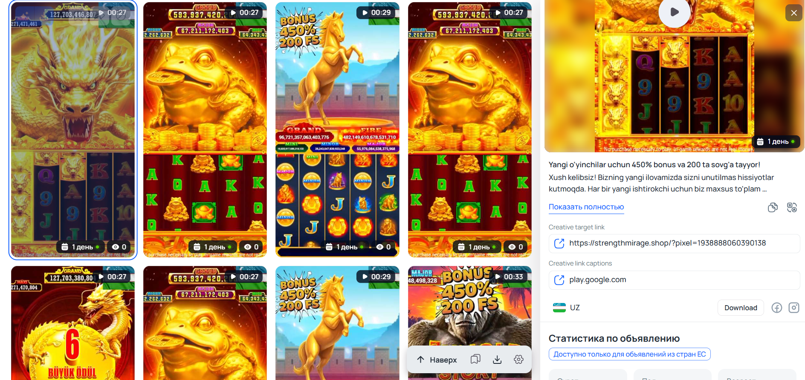Image resolution: width=805 pixels, height=380 pixels.
Task: Open the strengthmirage.shop target link
Action: [x=674, y=243]
